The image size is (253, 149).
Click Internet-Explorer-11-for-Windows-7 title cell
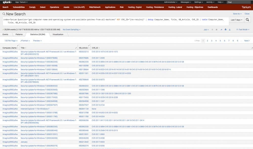pyautogui.click(x=35, y=109)
